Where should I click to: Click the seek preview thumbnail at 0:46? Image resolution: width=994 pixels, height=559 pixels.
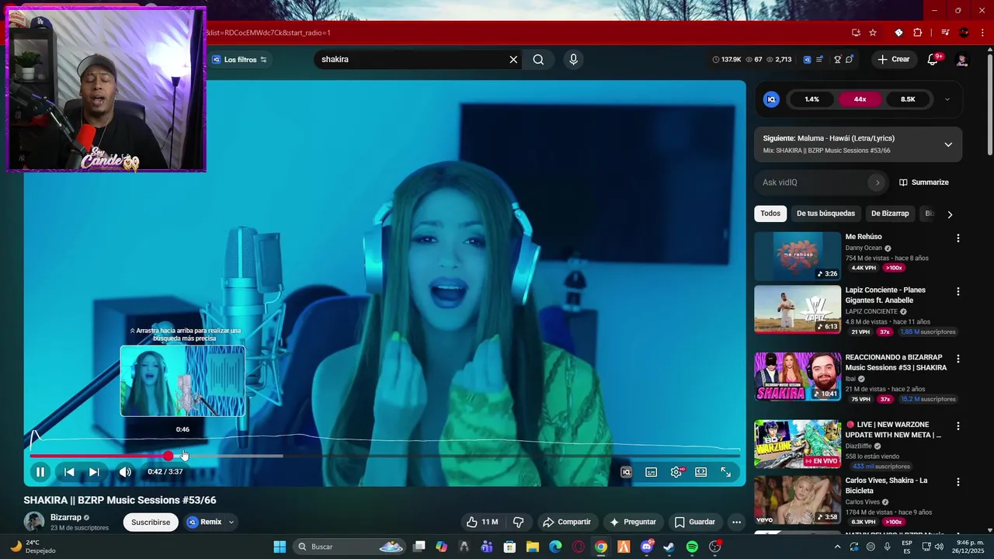click(x=182, y=381)
